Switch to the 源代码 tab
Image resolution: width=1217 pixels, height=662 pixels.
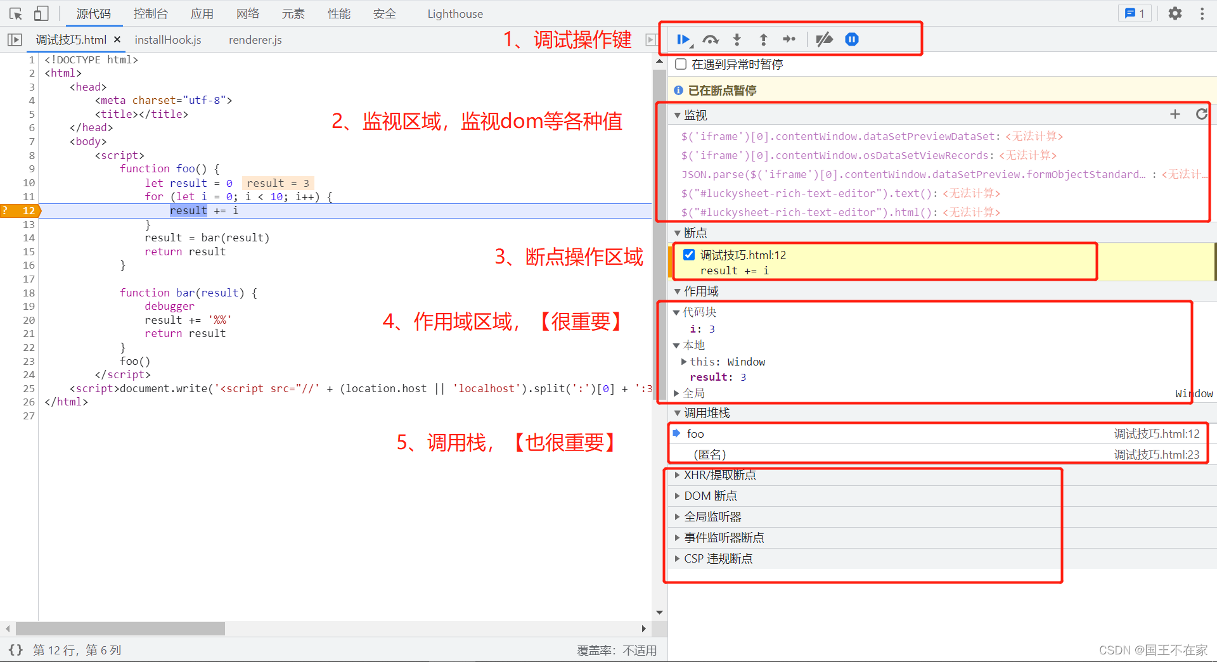[93, 13]
